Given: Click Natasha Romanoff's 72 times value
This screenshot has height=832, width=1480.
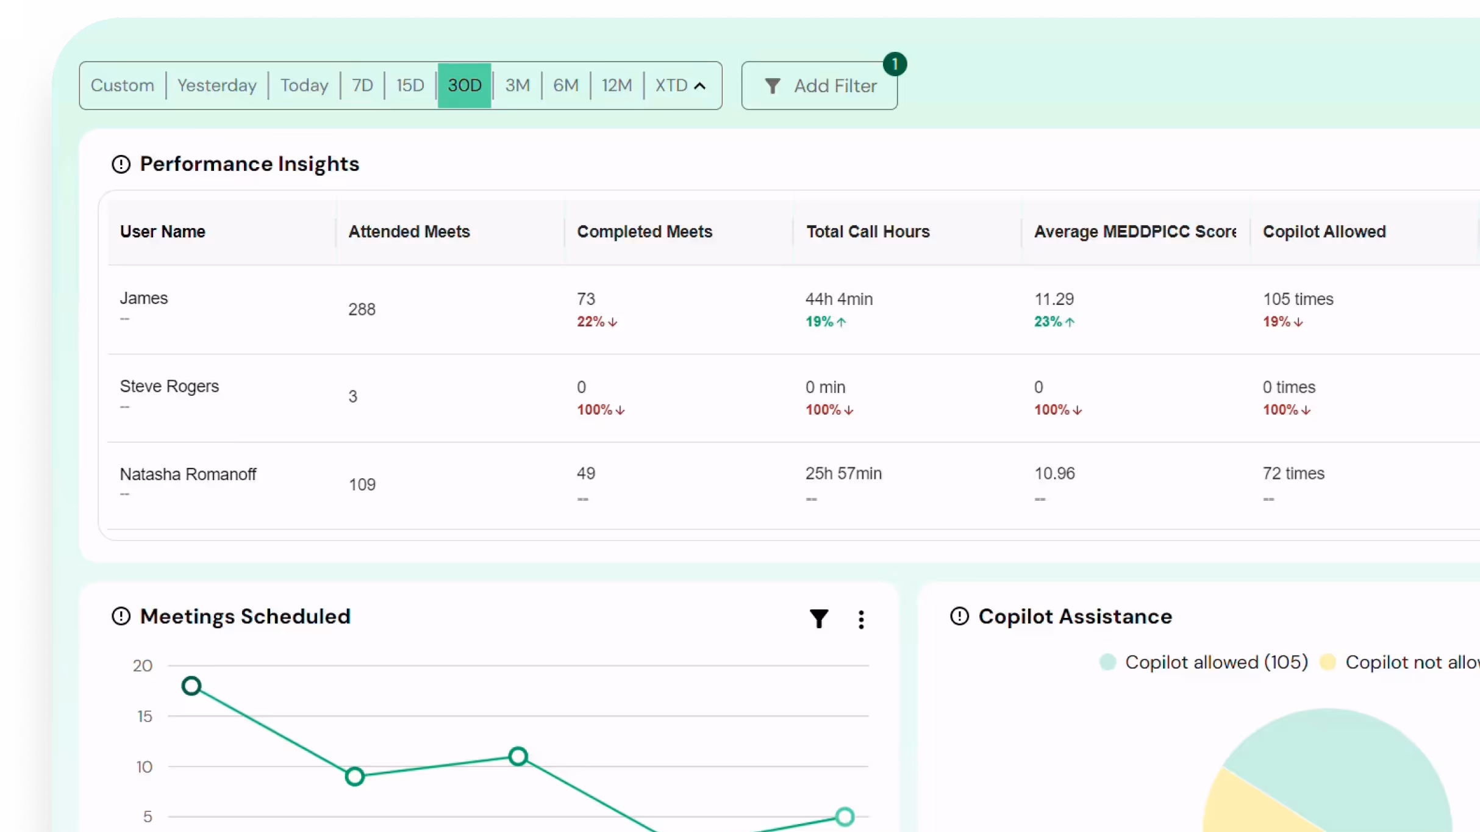Looking at the screenshot, I should click(1293, 473).
